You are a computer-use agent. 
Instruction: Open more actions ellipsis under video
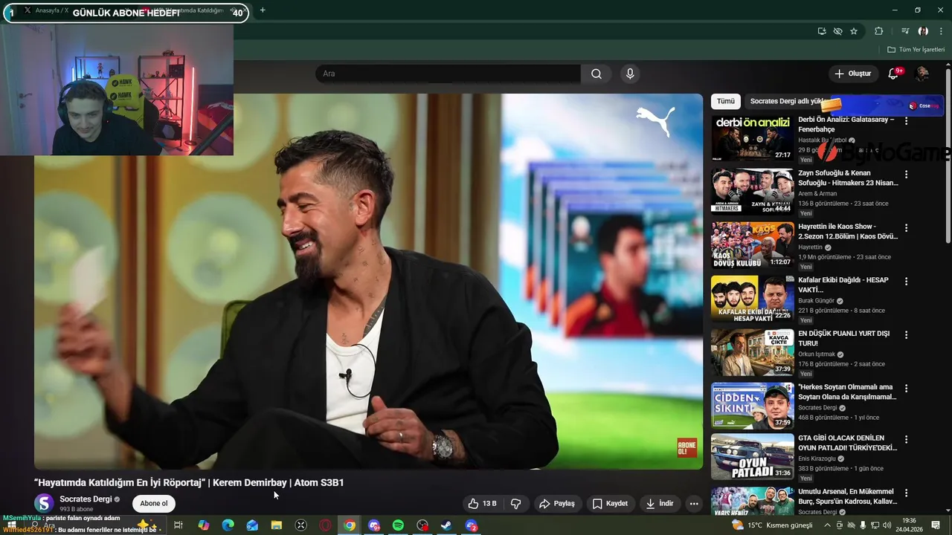(x=694, y=504)
